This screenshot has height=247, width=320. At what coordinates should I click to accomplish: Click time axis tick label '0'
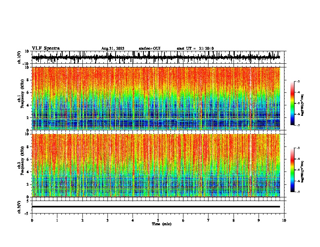(32, 220)
